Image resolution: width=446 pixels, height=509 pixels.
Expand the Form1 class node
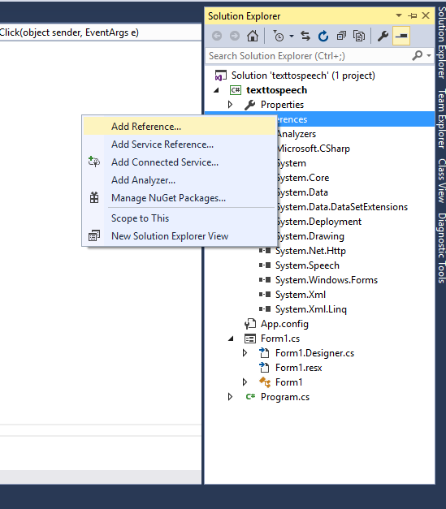[x=245, y=382]
